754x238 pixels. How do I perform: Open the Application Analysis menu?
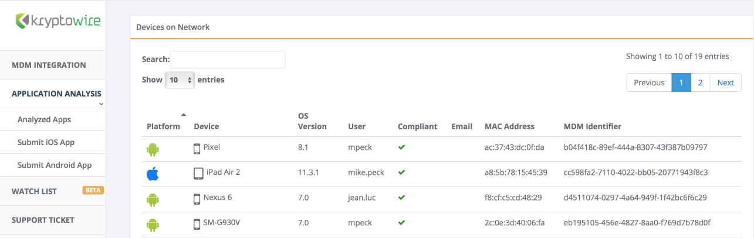pyautogui.click(x=53, y=94)
